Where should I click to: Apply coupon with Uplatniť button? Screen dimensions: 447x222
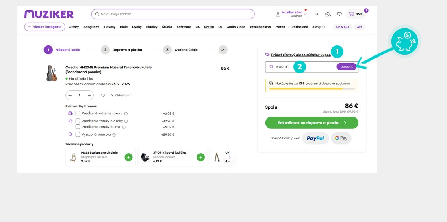click(346, 67)
